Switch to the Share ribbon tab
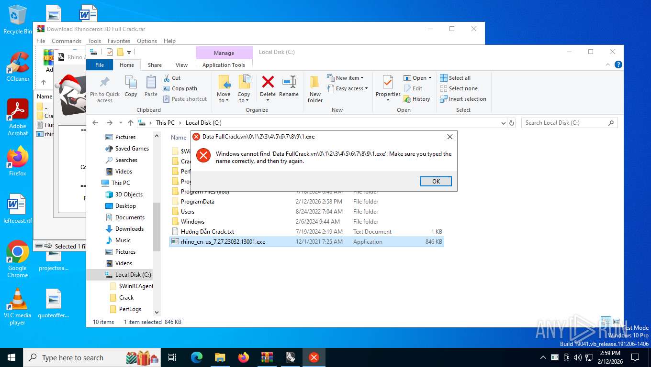Image resolution: width=651 pixels, height=367 pixels. click(x=155, y=65)
